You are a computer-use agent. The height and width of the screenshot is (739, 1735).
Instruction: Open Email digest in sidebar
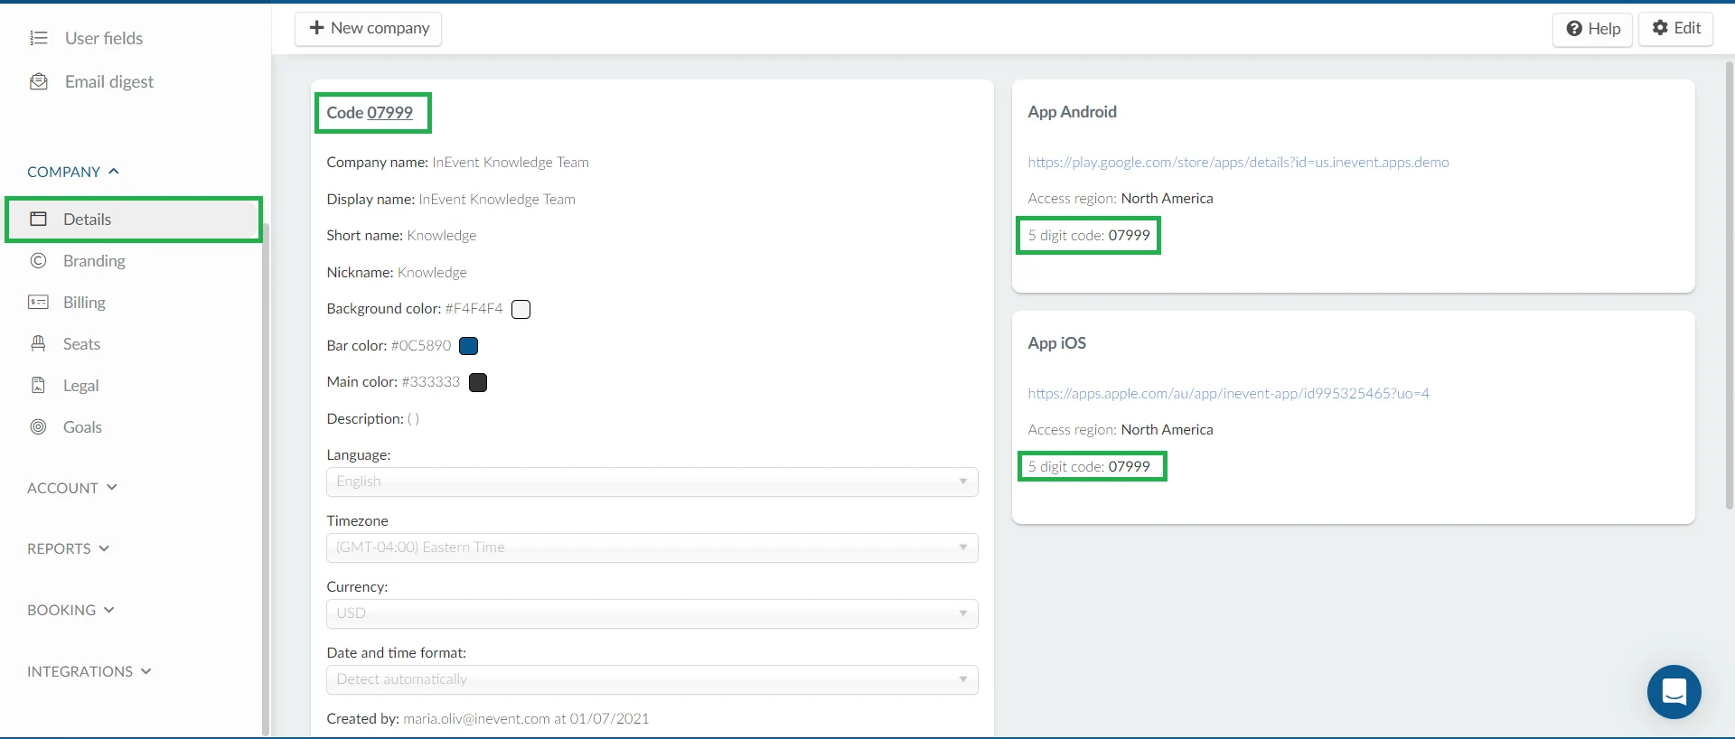[109, 81]
